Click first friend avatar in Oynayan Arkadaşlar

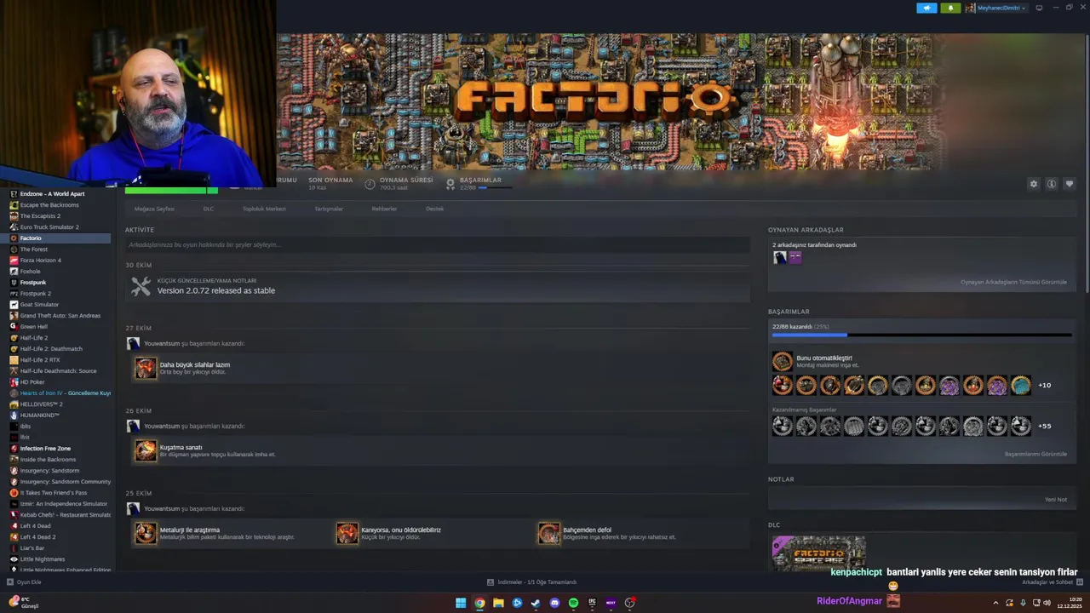[x=780, y=257]
